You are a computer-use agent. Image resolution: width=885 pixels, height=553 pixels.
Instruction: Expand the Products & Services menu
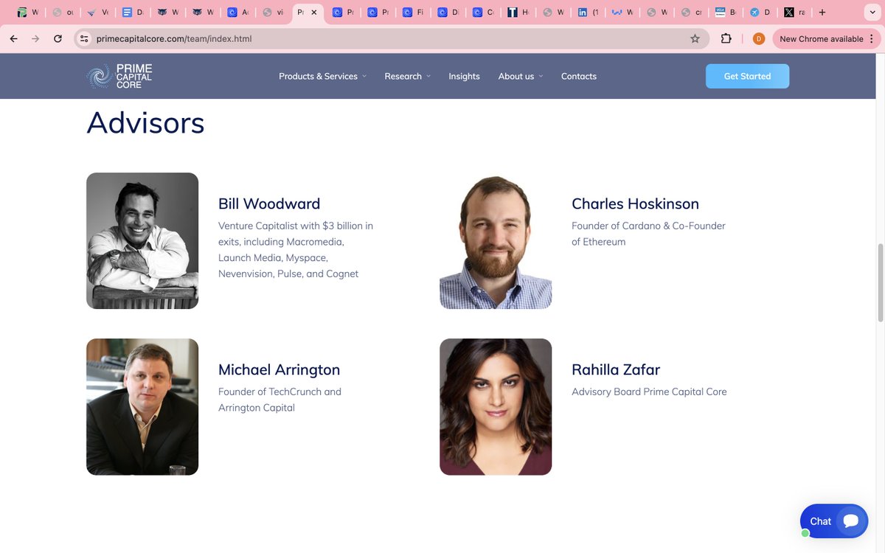(322, 76)
